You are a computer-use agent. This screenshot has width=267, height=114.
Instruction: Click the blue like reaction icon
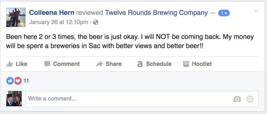point(10,81)
